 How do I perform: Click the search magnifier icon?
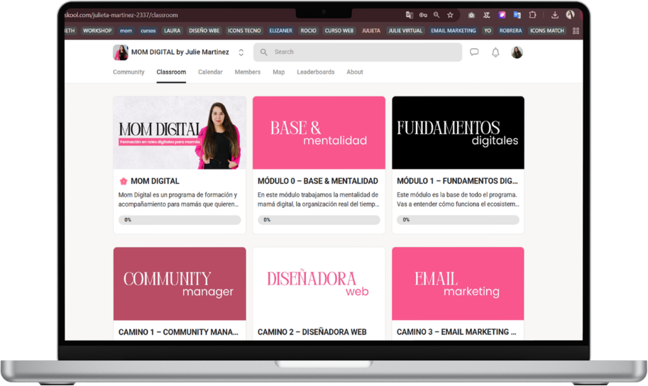tap(263, 52)
